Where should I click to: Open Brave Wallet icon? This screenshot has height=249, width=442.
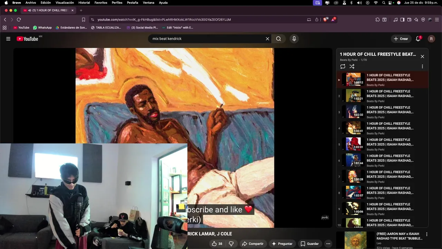click(409, 20)
